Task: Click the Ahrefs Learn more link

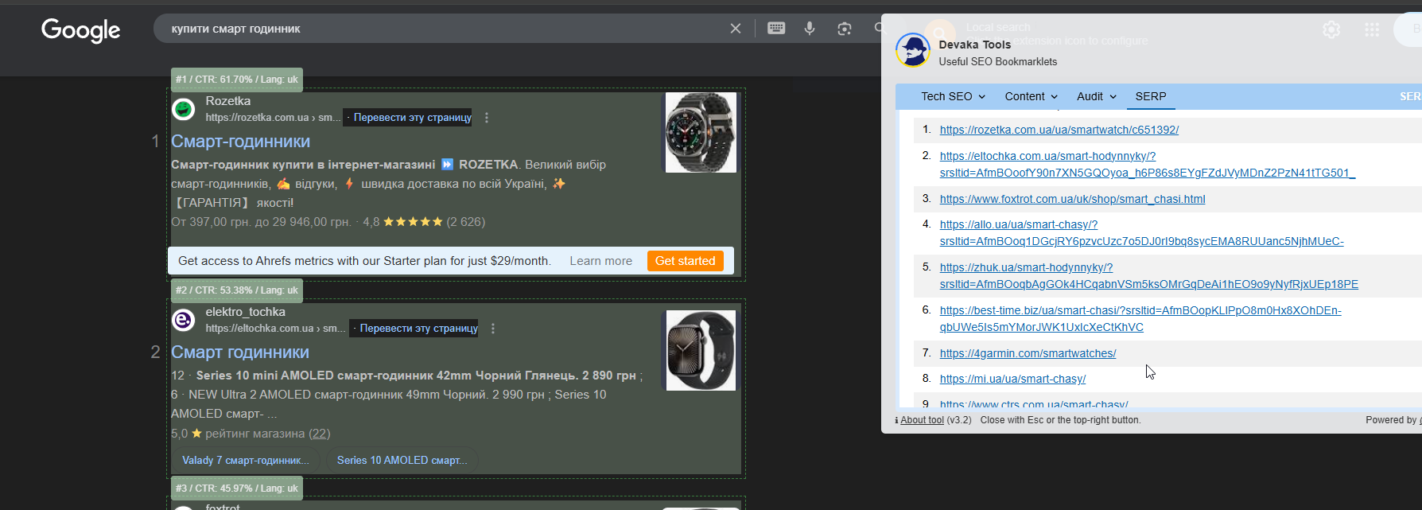Action: [x=600, y=261]
